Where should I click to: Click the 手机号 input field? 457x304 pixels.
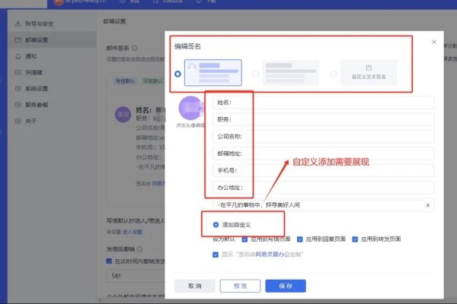click(323, 170)
